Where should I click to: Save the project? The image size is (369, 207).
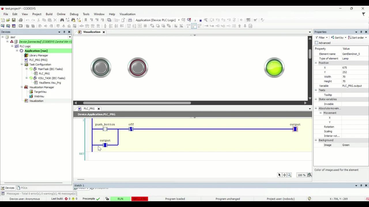click(x=14, y=20)
